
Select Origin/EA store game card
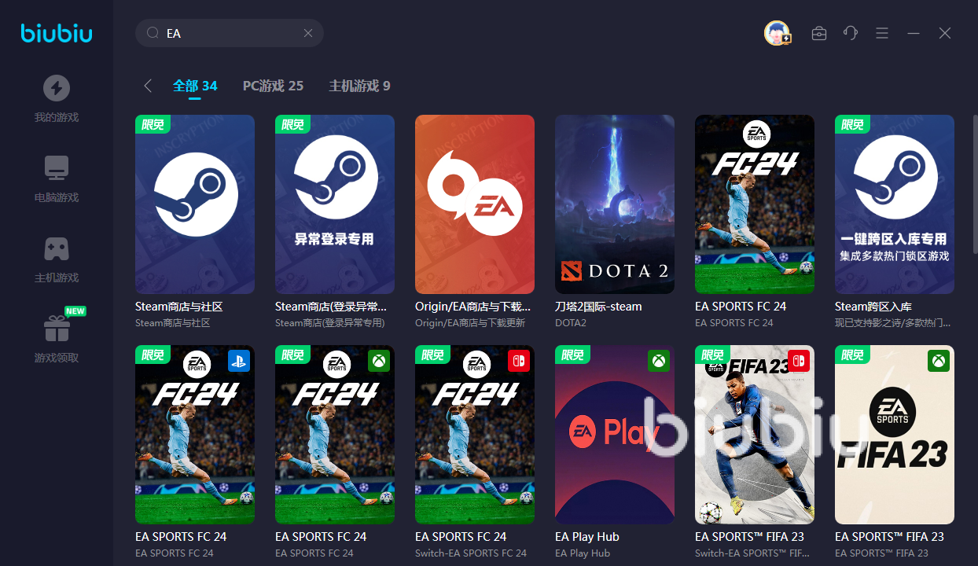coord(475,204)
